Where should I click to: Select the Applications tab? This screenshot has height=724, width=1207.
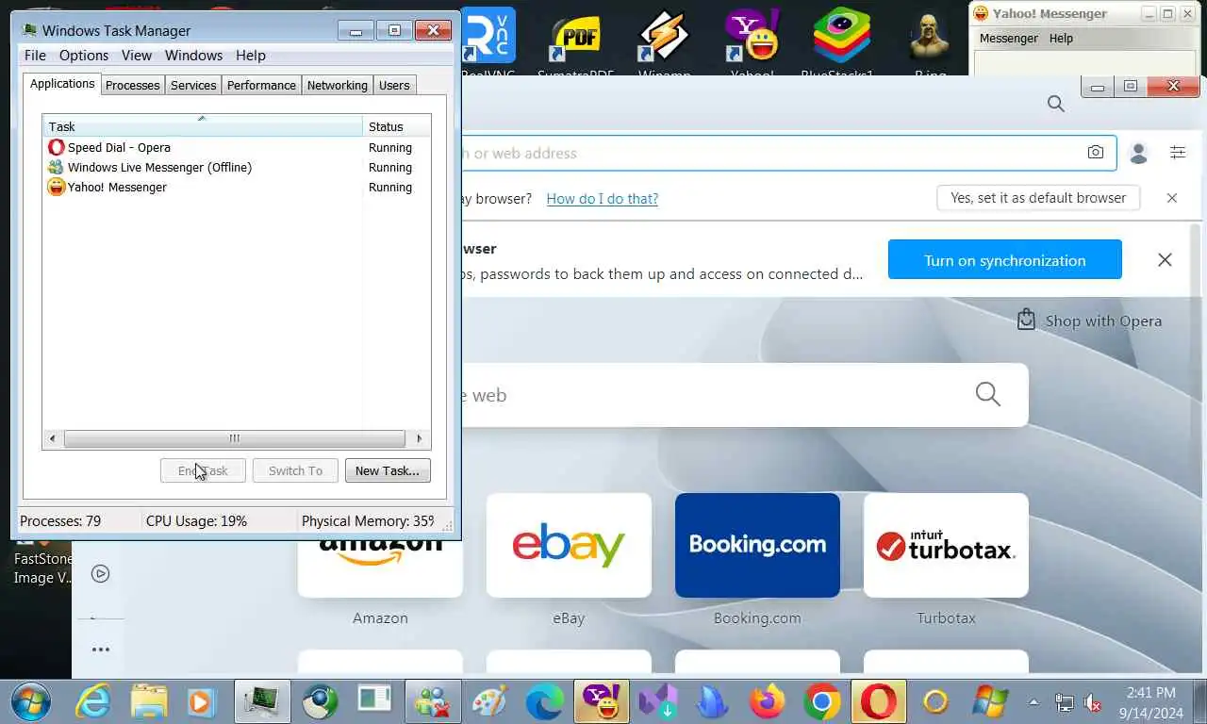coord(62,83)
